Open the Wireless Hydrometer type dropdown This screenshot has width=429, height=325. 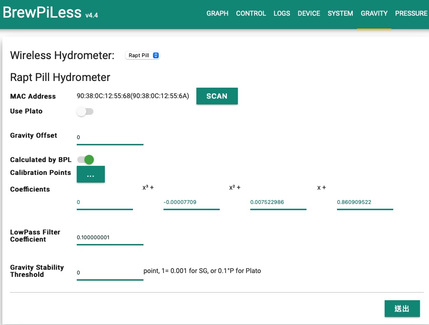pos(142,55)
